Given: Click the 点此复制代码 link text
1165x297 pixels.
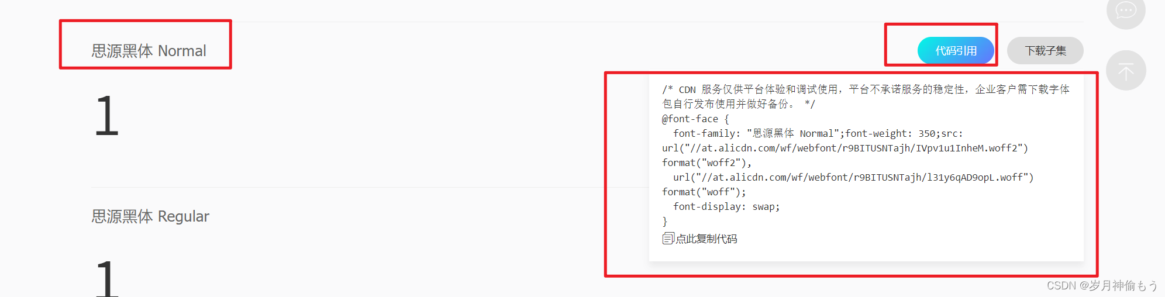Looking at the screenshot, I should (706, 239).
